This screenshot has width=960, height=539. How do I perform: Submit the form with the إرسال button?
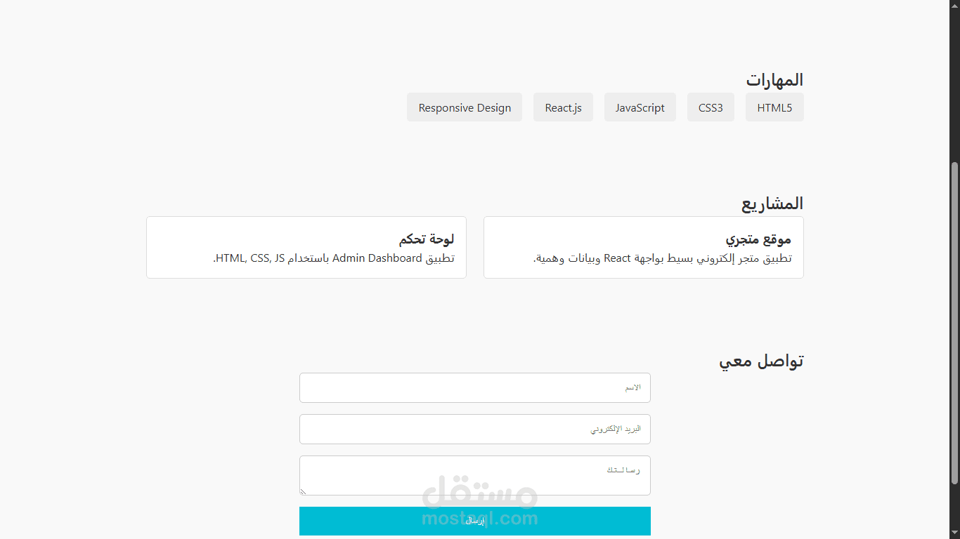tap(475, 521)
